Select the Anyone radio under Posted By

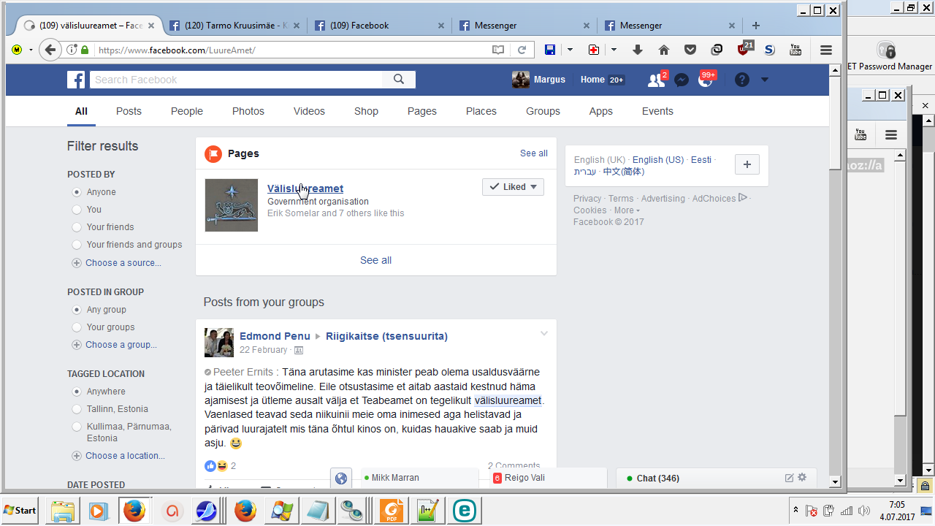pos(77,192)
